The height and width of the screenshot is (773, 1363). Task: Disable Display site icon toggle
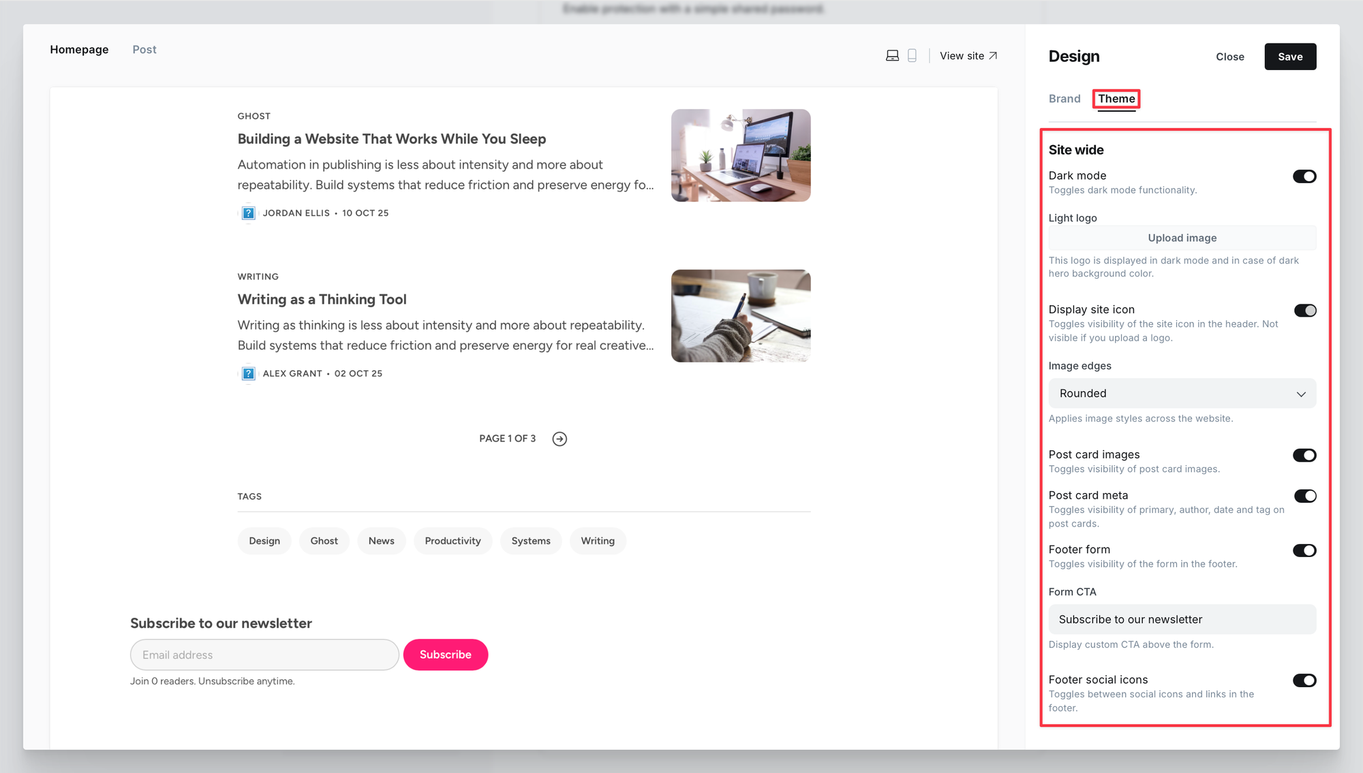1304,311
